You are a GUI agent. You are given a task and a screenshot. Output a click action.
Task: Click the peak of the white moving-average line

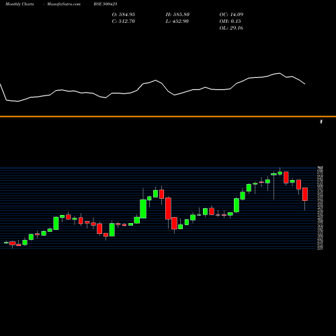tap(280, 73)
